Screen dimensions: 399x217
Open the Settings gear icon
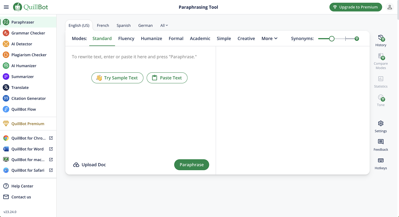click(381, 123)
